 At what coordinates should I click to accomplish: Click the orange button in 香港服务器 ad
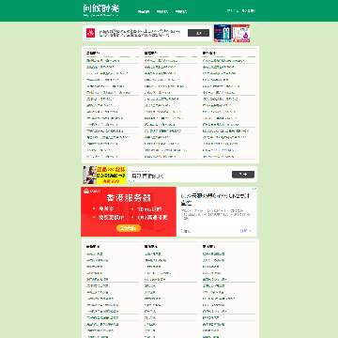(x=129, y=228)
